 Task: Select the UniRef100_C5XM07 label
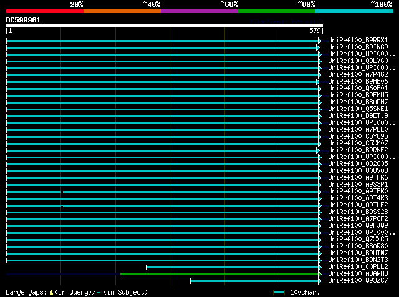coord(358,143)
